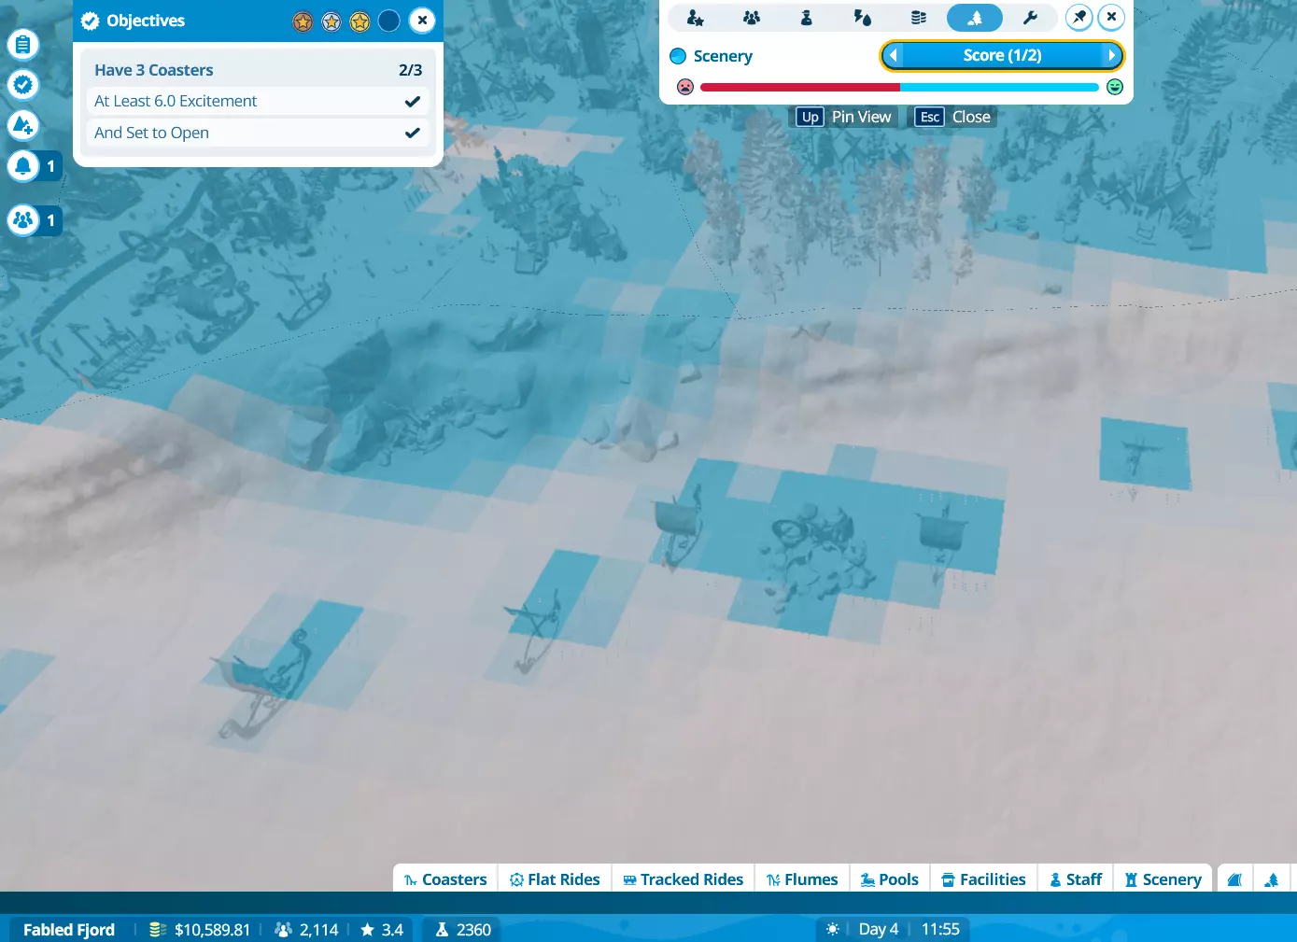Open the guests group sidebar icon
Screen dimensions: 1297x942
[22, 220]
